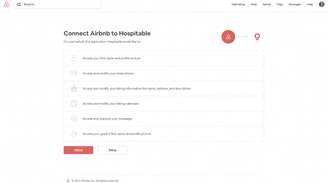The width and height of the screenshot is (330, 183).
Task: Click the person icon for profile access
Action: (x=74, y=58)
